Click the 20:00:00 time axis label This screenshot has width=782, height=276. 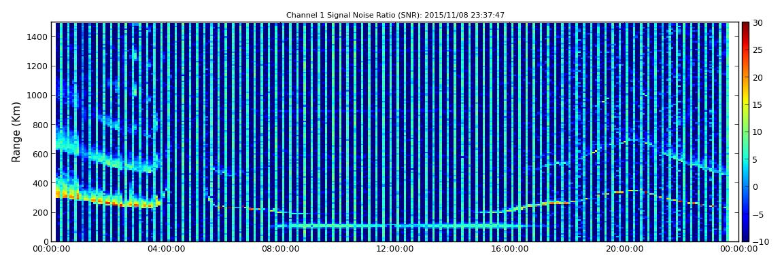625,250
